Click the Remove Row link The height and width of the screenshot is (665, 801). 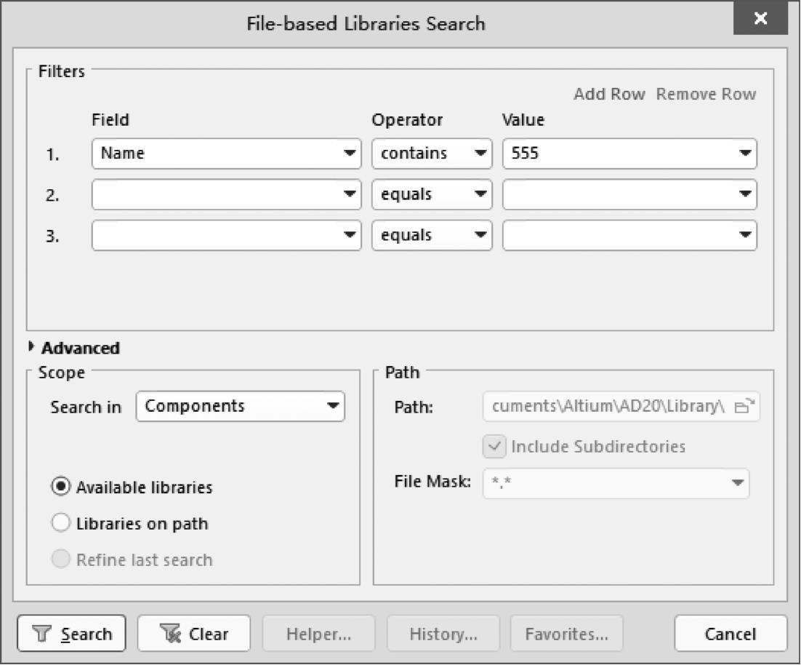pos(706,95)
